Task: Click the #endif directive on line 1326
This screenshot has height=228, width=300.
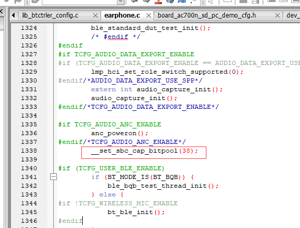Action: click(x=70, y=45)
